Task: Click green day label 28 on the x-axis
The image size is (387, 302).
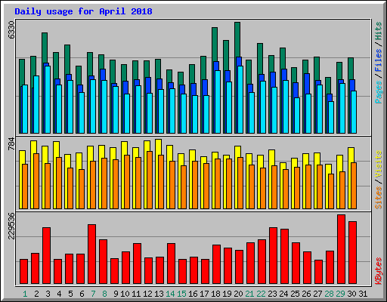Action: [329, 294]
